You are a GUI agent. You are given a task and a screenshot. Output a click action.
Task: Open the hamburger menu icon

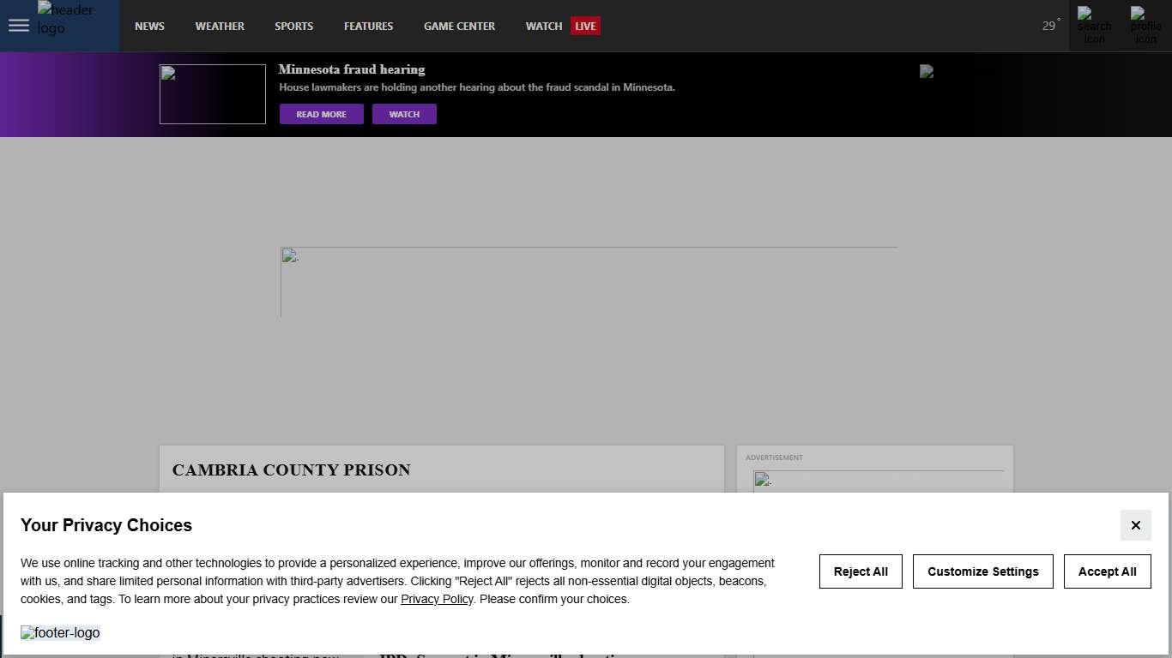[x=18, y=26]
